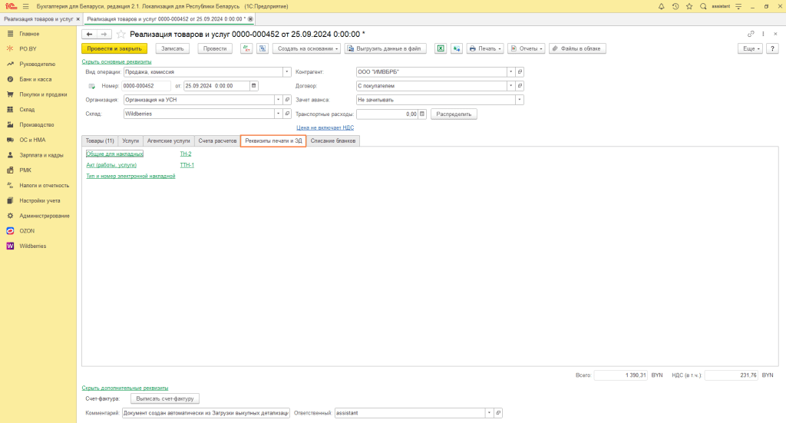Viewport: 786px width, 423px height.
Task: Open Создать на основании menu
Action: (x=306, y=48)
